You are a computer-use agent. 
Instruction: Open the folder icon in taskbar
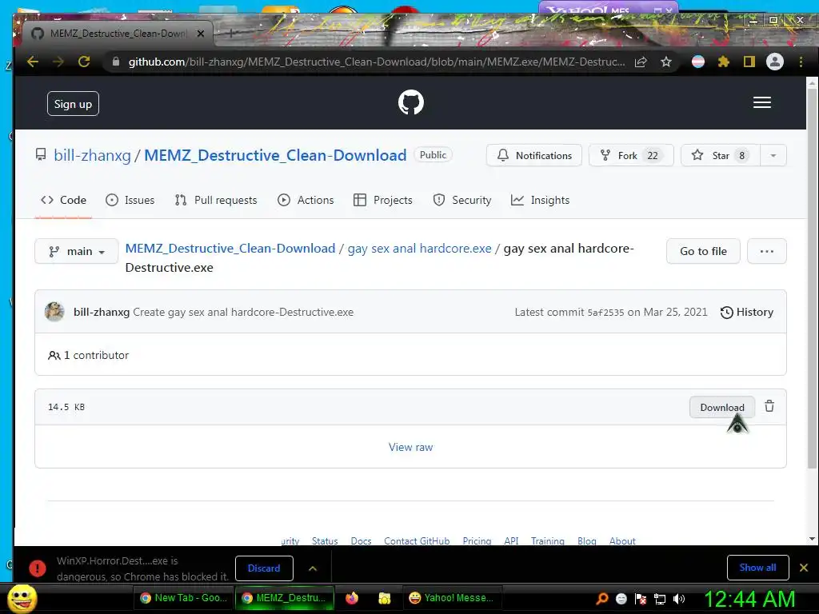pyautogui.click(x=385, y=598)
